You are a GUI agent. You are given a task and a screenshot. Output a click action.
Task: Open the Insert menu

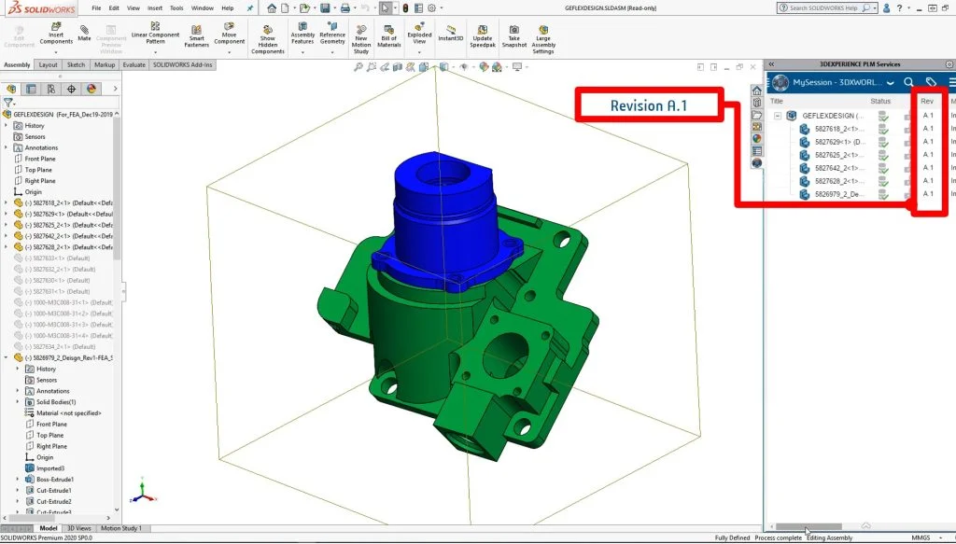[x=155, y=8]
